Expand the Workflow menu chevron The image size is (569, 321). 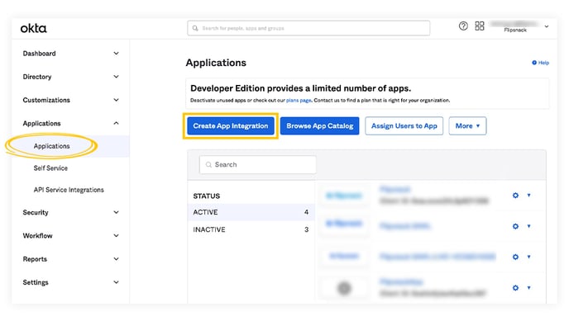[x=116, y=236]
